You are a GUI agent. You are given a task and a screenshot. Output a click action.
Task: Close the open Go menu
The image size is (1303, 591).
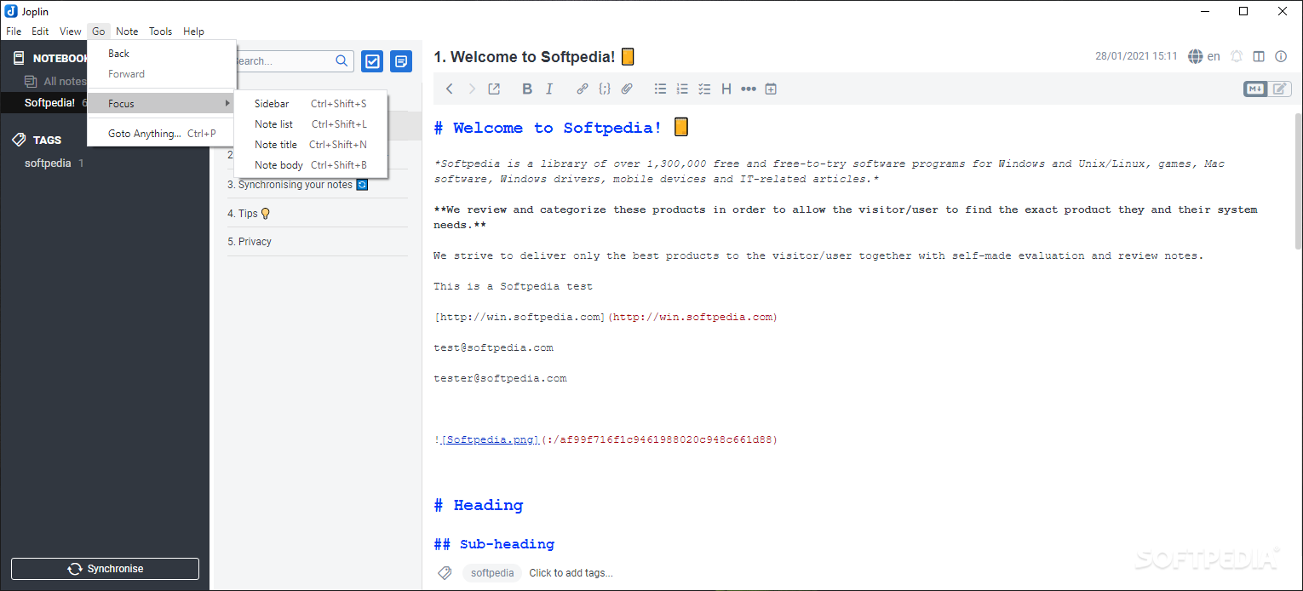(x=99, y=32)
